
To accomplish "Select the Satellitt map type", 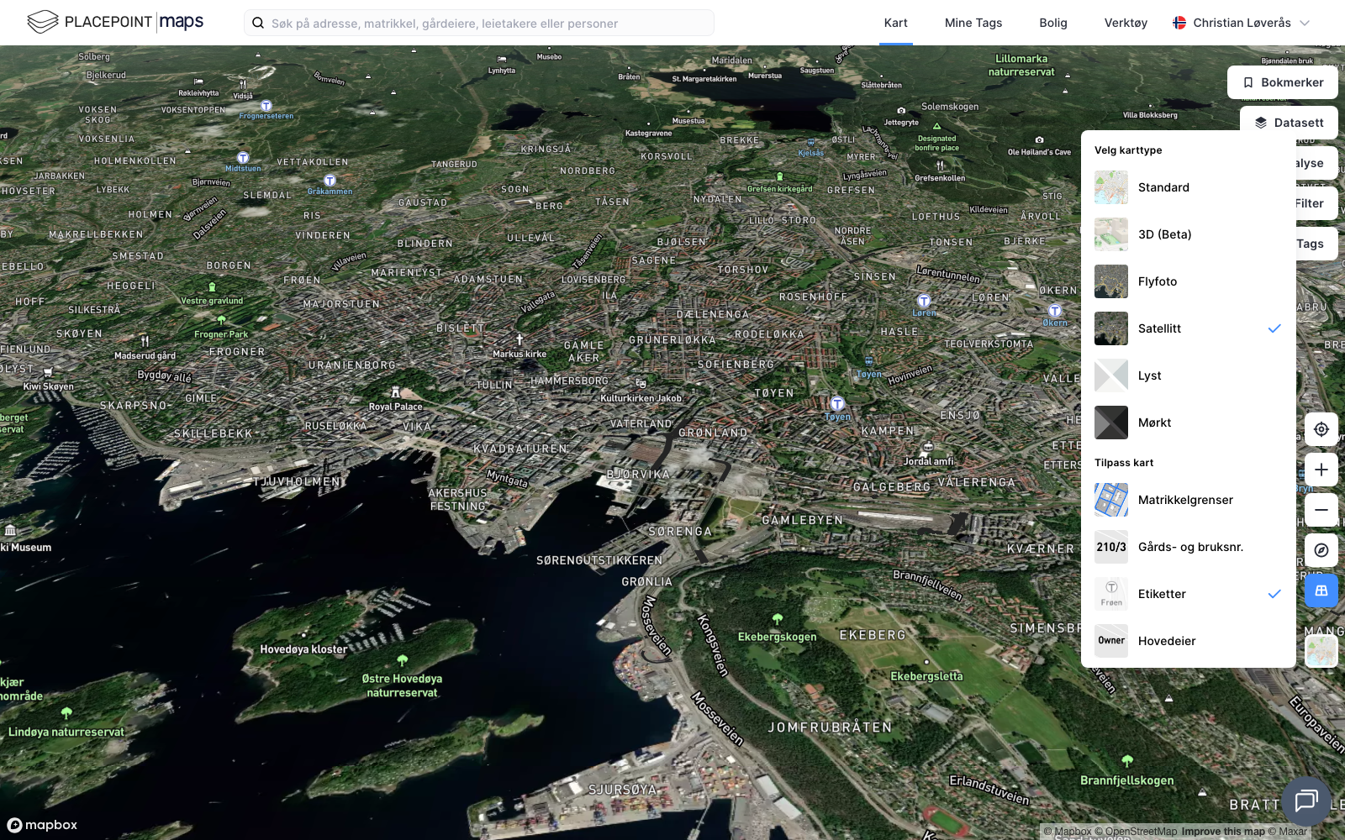I will (x=1189, y=328).
